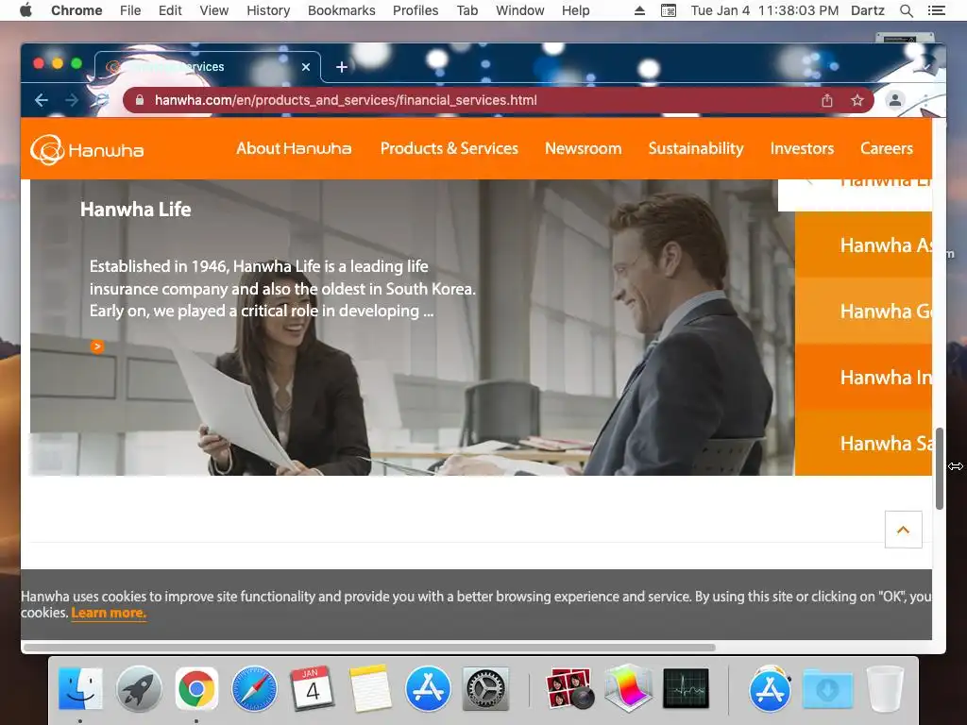The width and height of the screenshot is (967, 725).
Task: Click the Chrome icon in the dock
Action: coord(196,688)
